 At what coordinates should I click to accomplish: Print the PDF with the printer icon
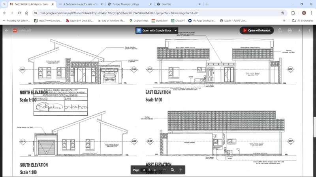coord(290,30)
